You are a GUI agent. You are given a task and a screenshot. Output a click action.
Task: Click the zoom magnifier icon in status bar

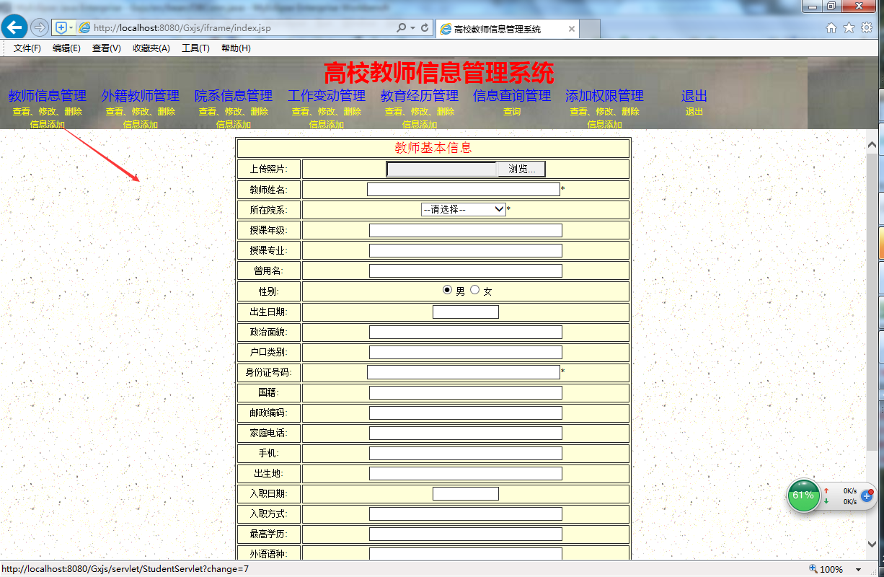[813, 569]
